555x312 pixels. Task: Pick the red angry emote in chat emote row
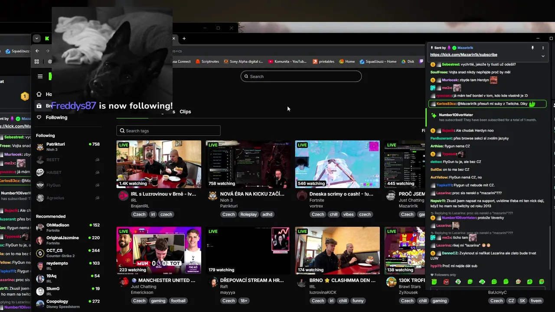tap(446, 282)
